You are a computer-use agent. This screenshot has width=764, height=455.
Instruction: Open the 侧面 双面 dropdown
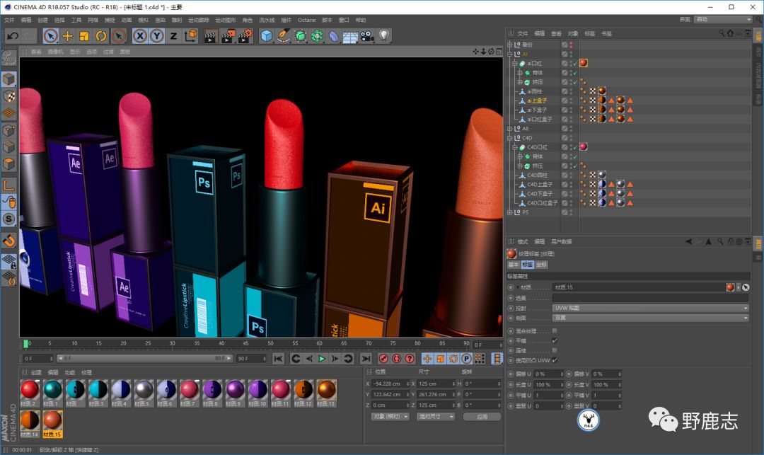point(650,318)
